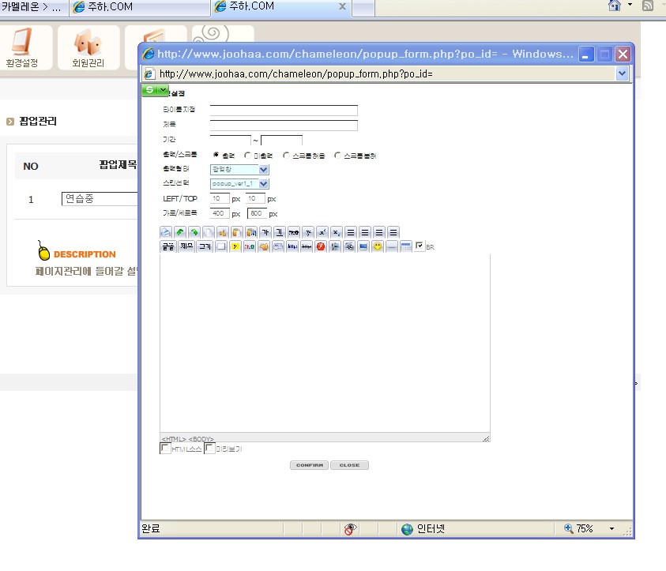The image size is (666, 571).
Task: Click the editor resize grip corner
Action: 486,438
